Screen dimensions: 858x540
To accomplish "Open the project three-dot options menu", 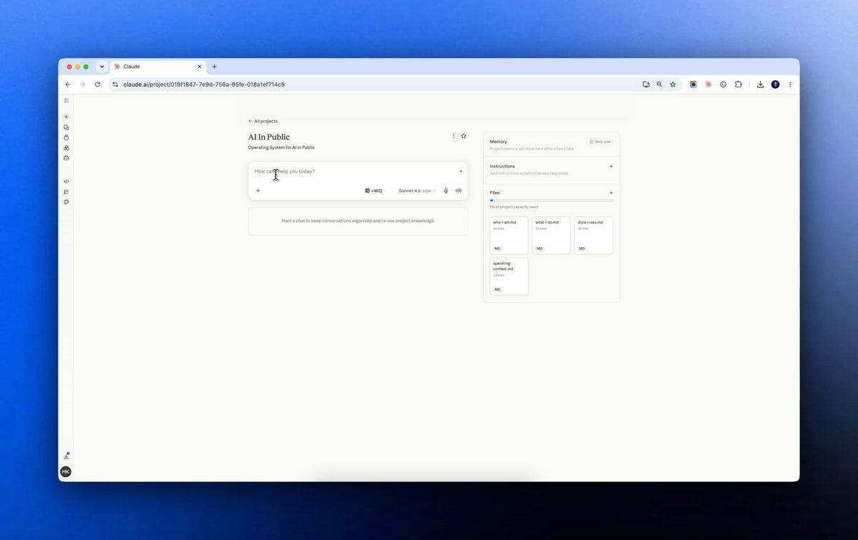I will pyautogui.click(x=453, y=136).
